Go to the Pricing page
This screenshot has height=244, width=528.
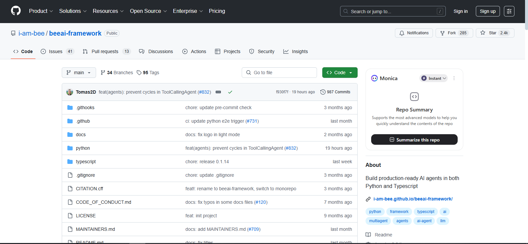click(217, 11)
